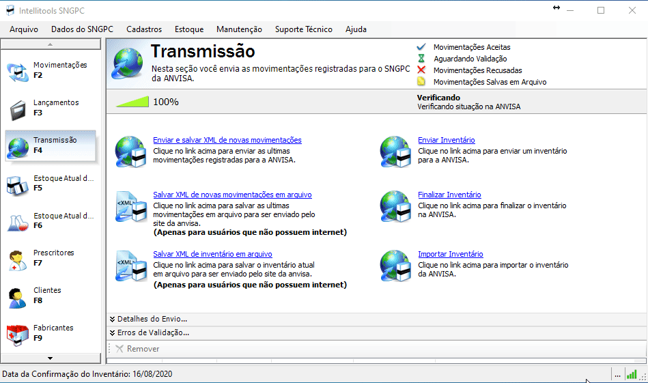Click the Finalizar Inventário link
This screenshot has height=383, width=648.
point(449,195)
